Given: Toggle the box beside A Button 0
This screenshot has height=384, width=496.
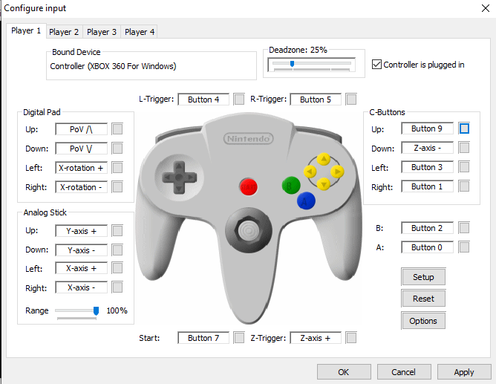Looking at the screenshot, I should [x=464, y=247].
